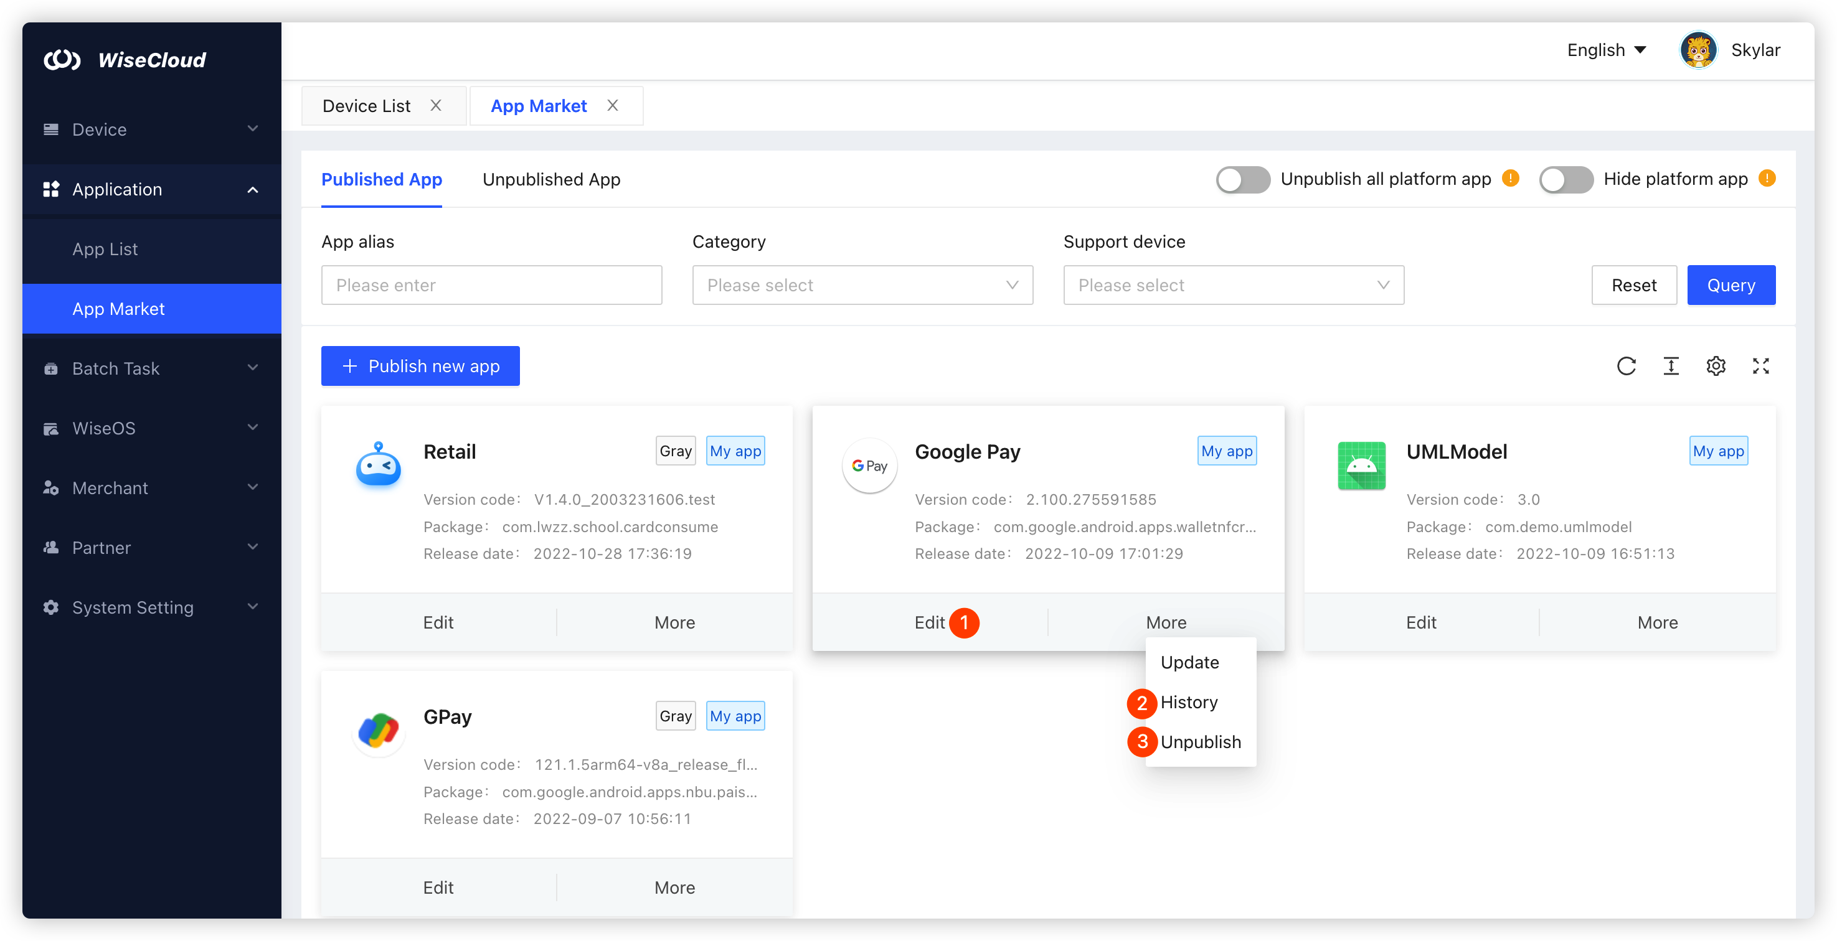
Task: Open the Support device dropdown
Action: click(1233, 285)
